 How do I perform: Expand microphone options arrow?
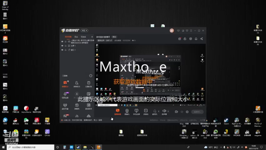coord(159,111)
